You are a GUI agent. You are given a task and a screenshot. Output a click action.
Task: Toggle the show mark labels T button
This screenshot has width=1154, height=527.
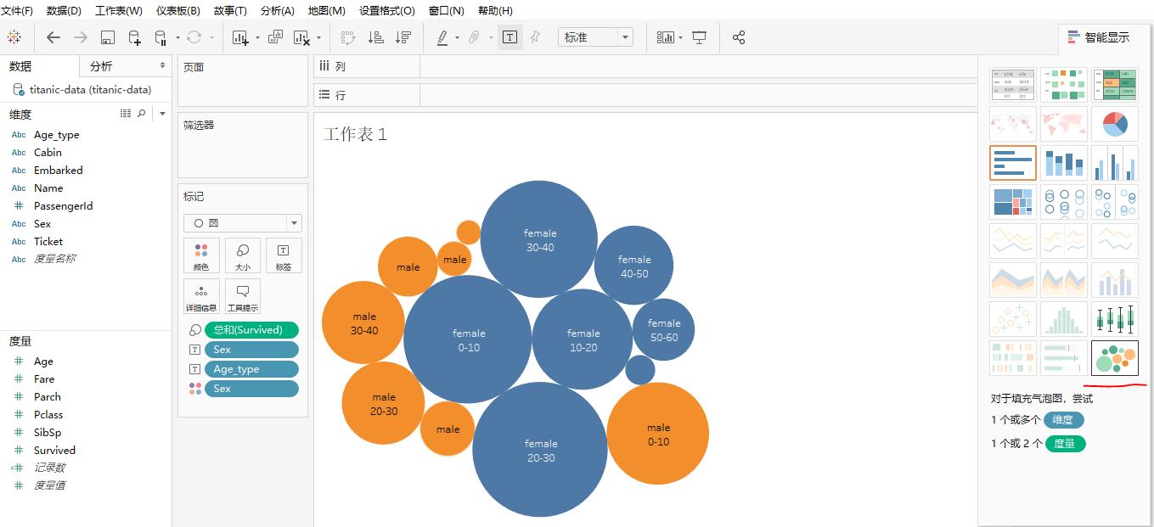[x=509, y=37]
